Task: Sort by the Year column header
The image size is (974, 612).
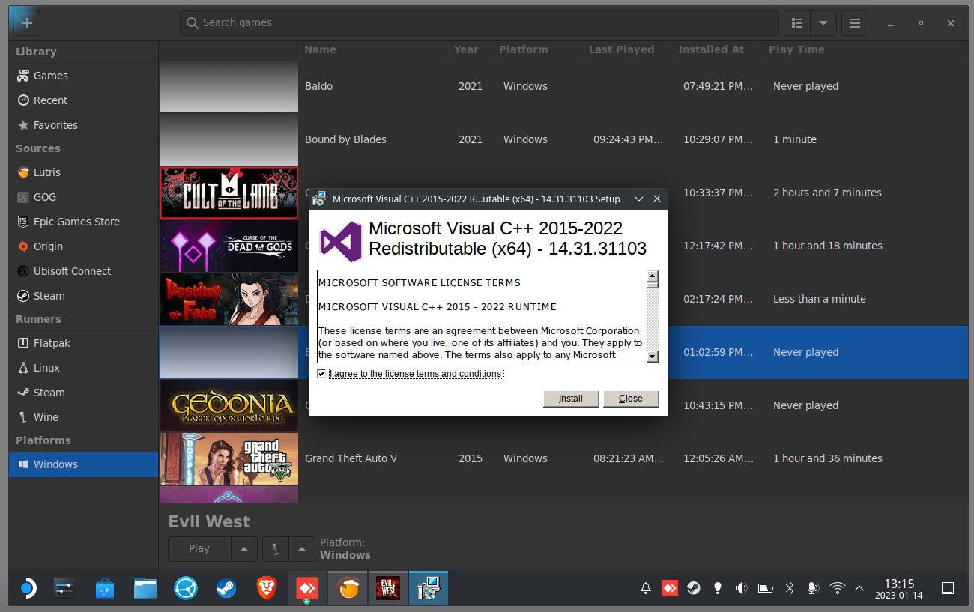Action: pyautogui.click(x=471, y=49)
